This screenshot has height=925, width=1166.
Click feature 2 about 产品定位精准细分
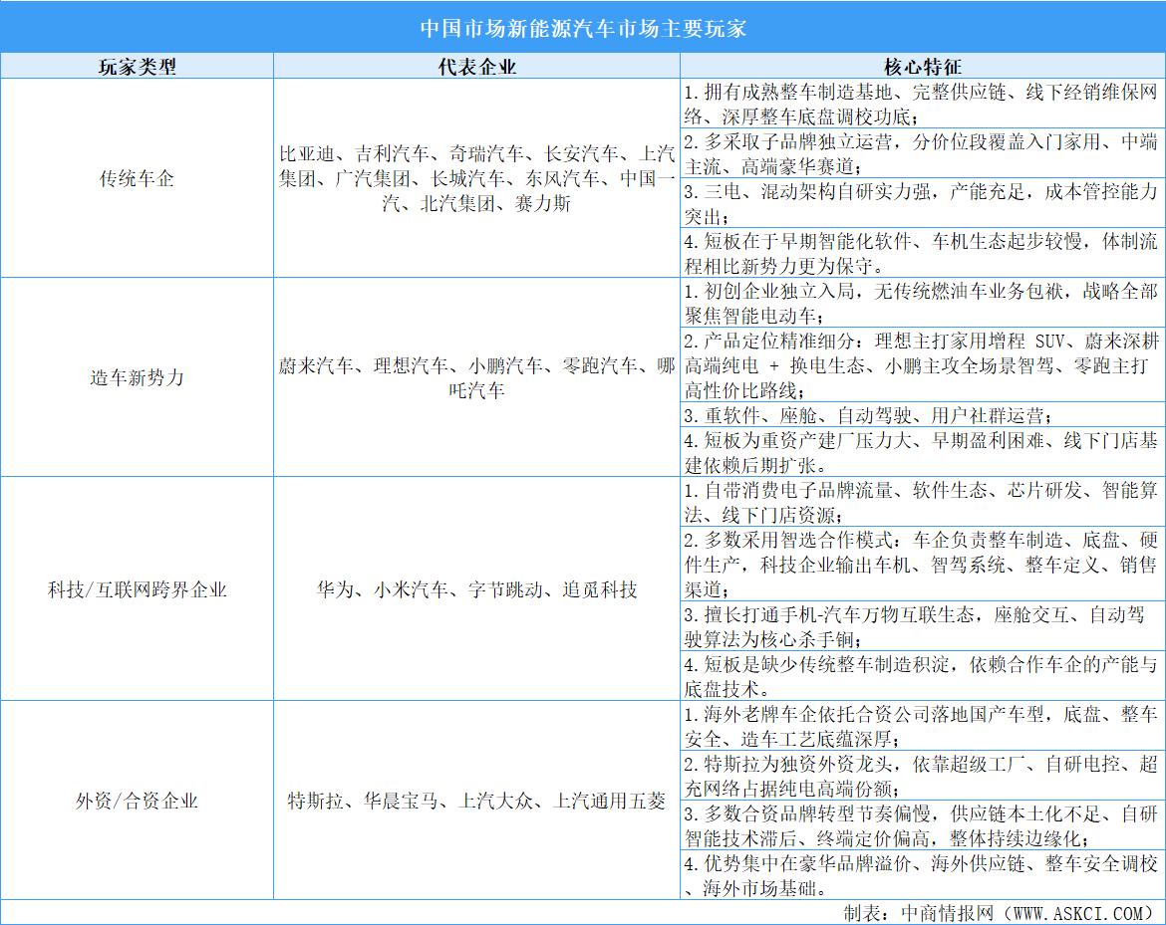922,365
